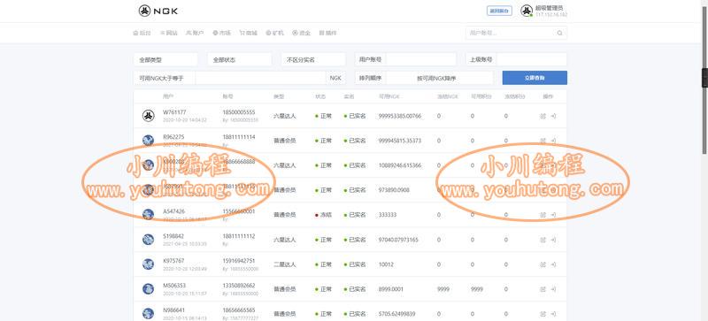Viewport: 708px width, 321px height.
Task: Click the edit icon for user M506353
Action: 543,289
